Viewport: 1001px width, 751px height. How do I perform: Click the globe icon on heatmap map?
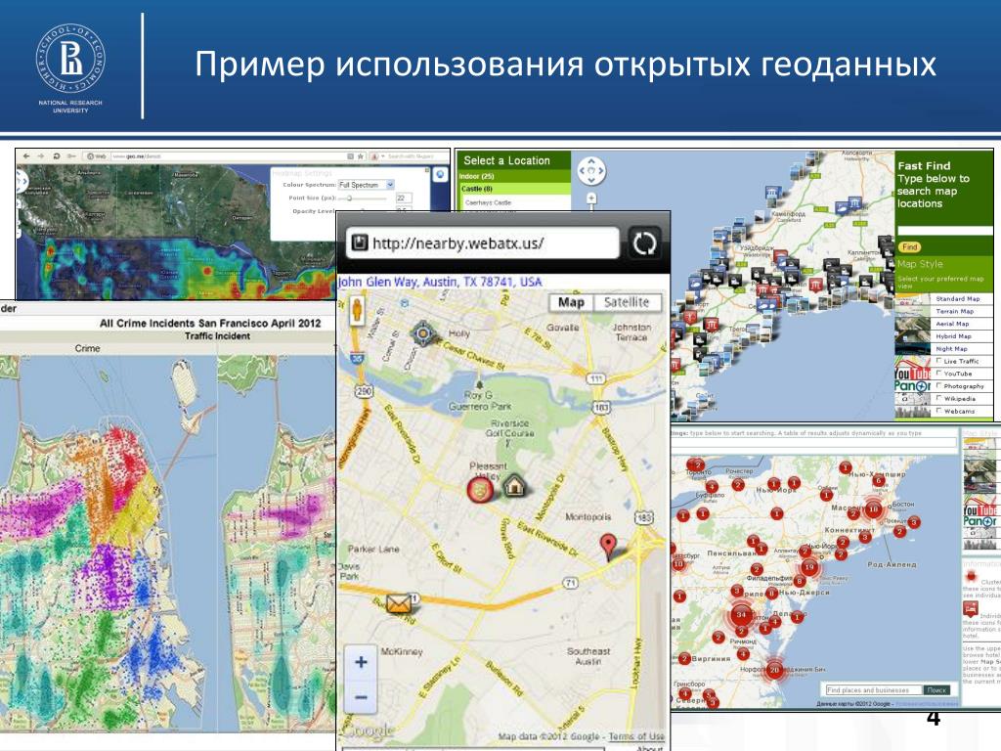coord(440,174)
